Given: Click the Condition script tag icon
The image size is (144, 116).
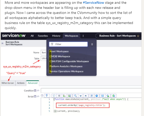Looking at the screenshot, I should point(38,90).
